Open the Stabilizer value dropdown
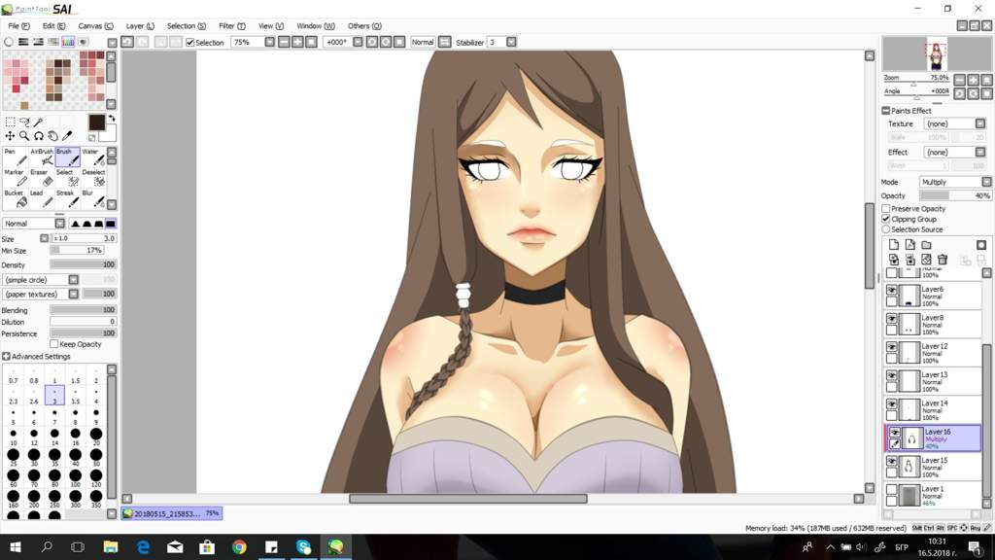995x560 pixels. click(511, 42)
